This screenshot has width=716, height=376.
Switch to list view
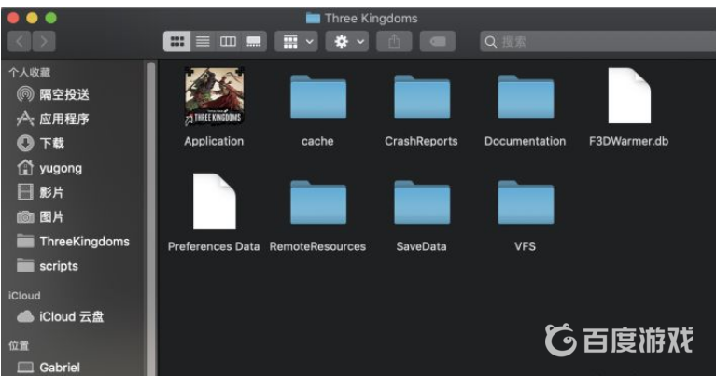click(x=203, y=42)
